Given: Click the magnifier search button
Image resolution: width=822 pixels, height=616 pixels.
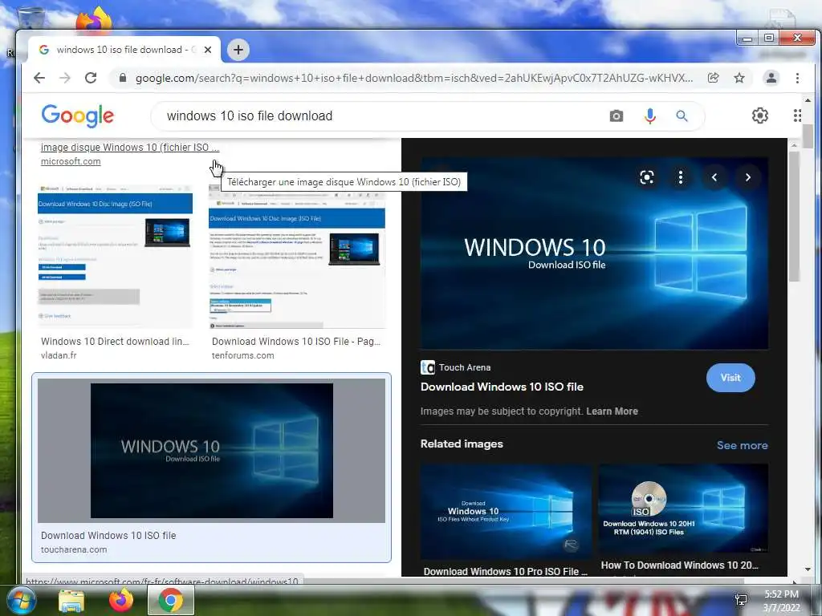Looking at the screenshot, I should (682, 115).
